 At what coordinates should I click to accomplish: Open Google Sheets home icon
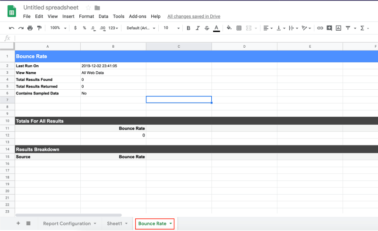tap(11, 11)
